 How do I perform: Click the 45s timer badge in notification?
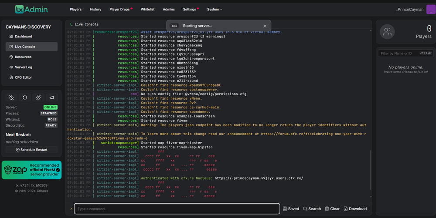pos(174,26)
